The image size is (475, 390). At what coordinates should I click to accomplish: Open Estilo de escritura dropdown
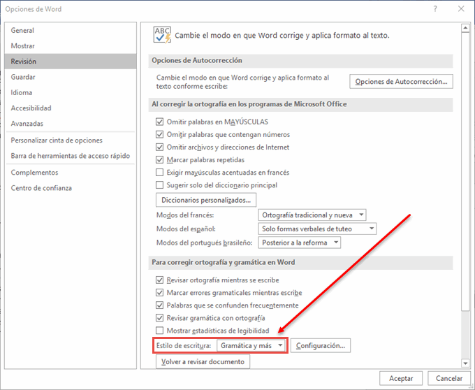(x=251, y=345)
